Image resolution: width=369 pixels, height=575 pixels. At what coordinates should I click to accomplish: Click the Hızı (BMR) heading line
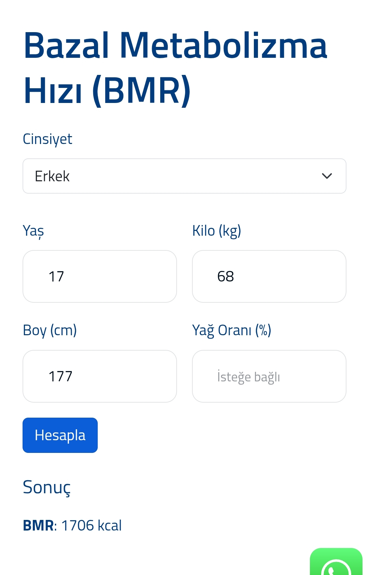click(x=107, y=91)
